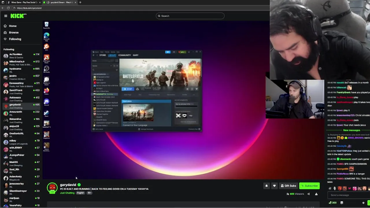Screen dimensions: 370x208
Task: Select the pink W emote in chat bar
Action: click(349, 189)
